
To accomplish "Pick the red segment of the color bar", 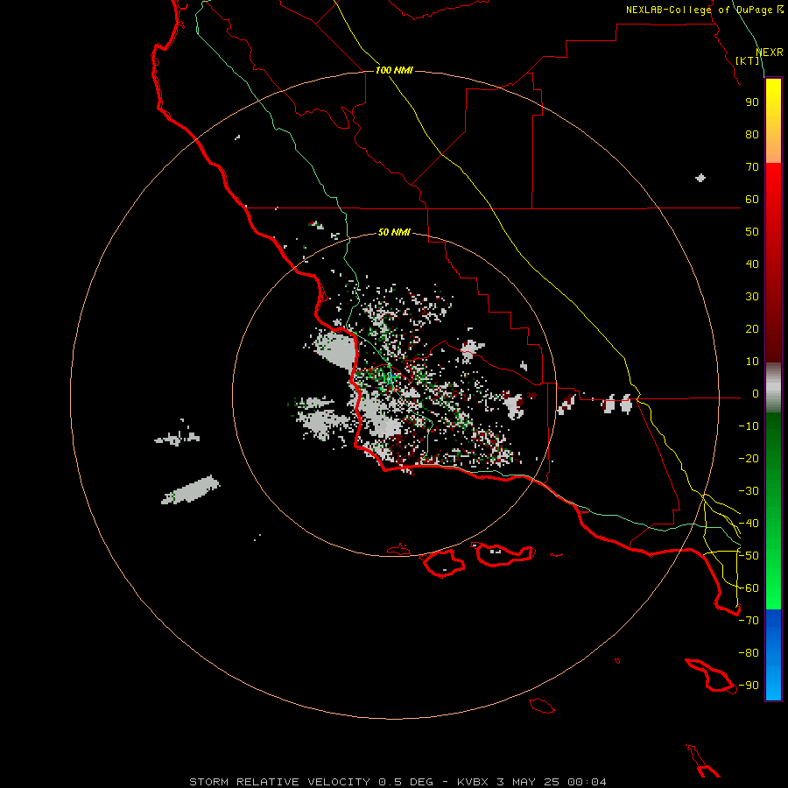I will click(773, 263).
